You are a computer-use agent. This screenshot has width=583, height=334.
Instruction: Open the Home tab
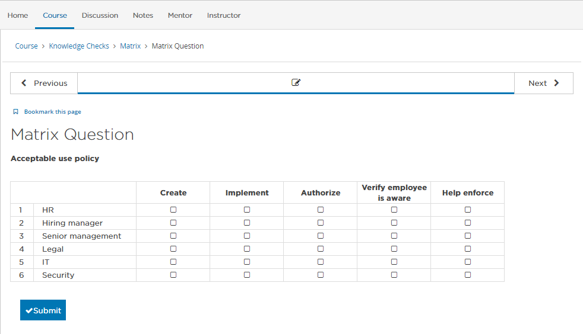[x=18, y=15]
